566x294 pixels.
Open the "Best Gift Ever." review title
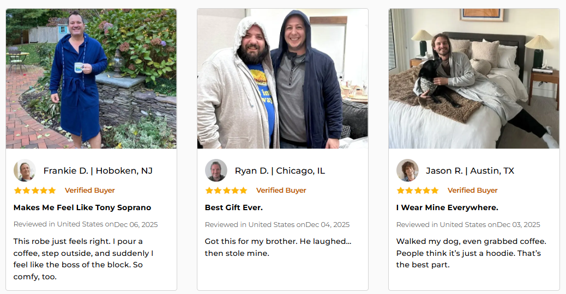[234, 207]
